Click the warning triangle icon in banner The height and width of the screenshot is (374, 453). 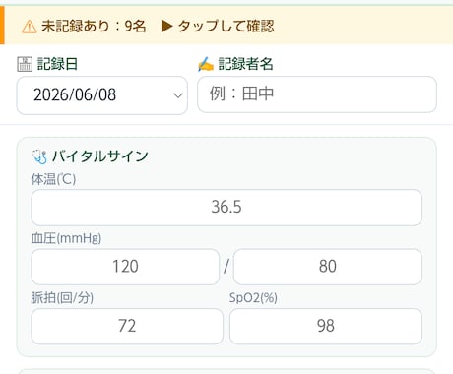click(x=30, y=27)
